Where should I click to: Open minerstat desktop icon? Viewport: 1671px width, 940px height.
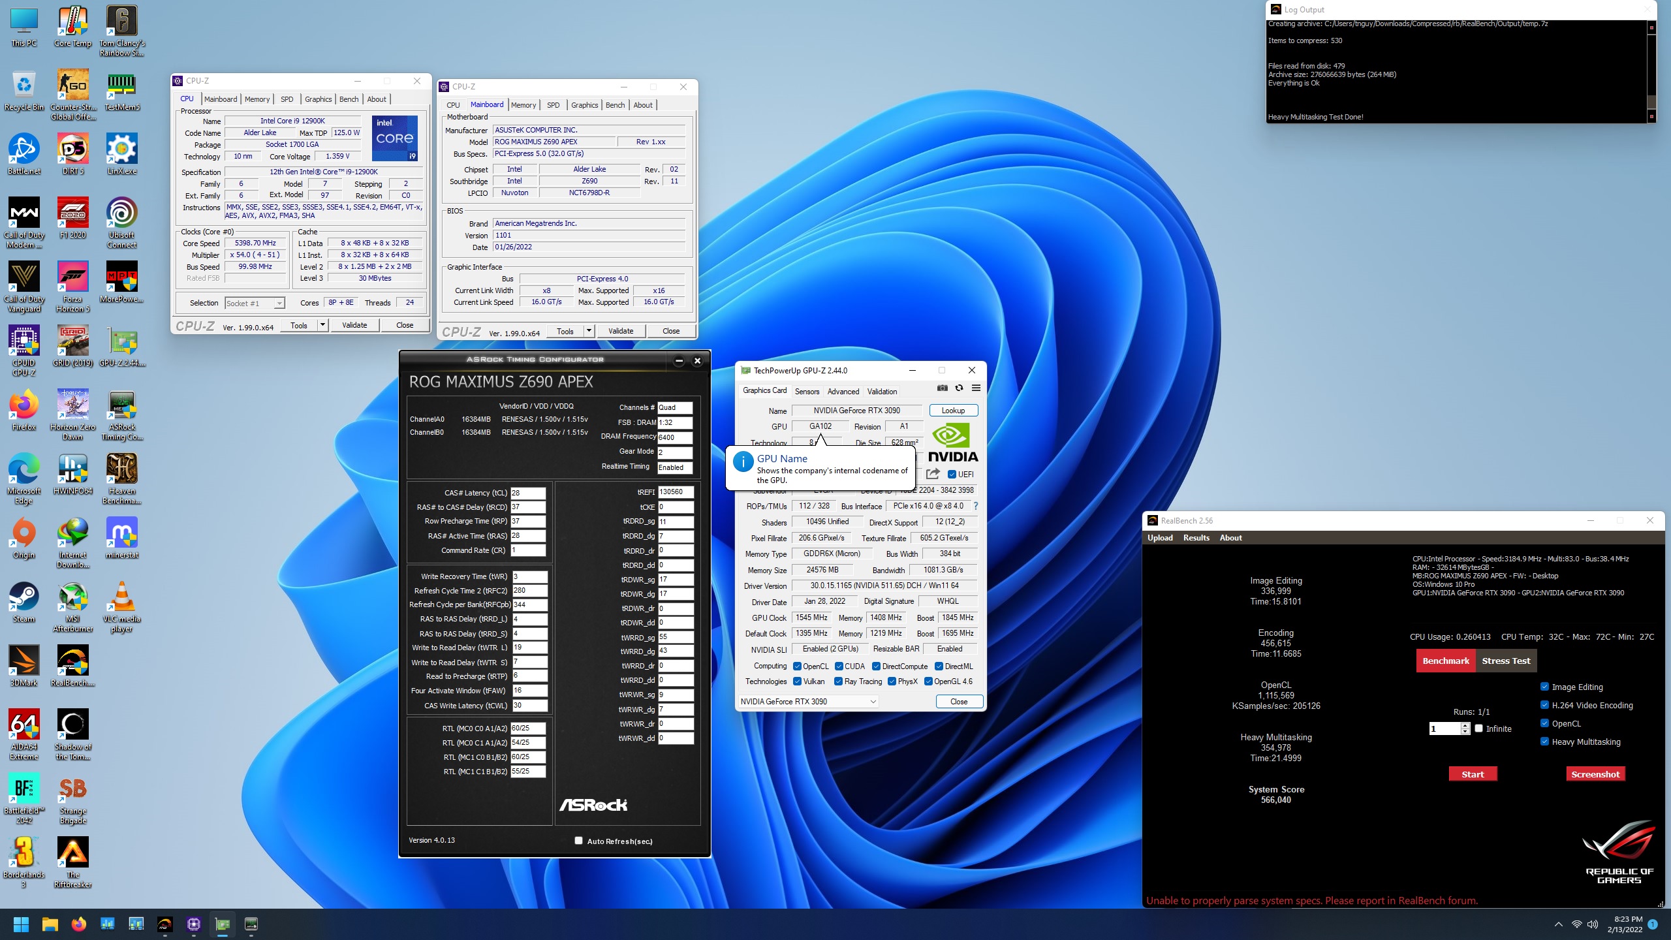[121, 538]
